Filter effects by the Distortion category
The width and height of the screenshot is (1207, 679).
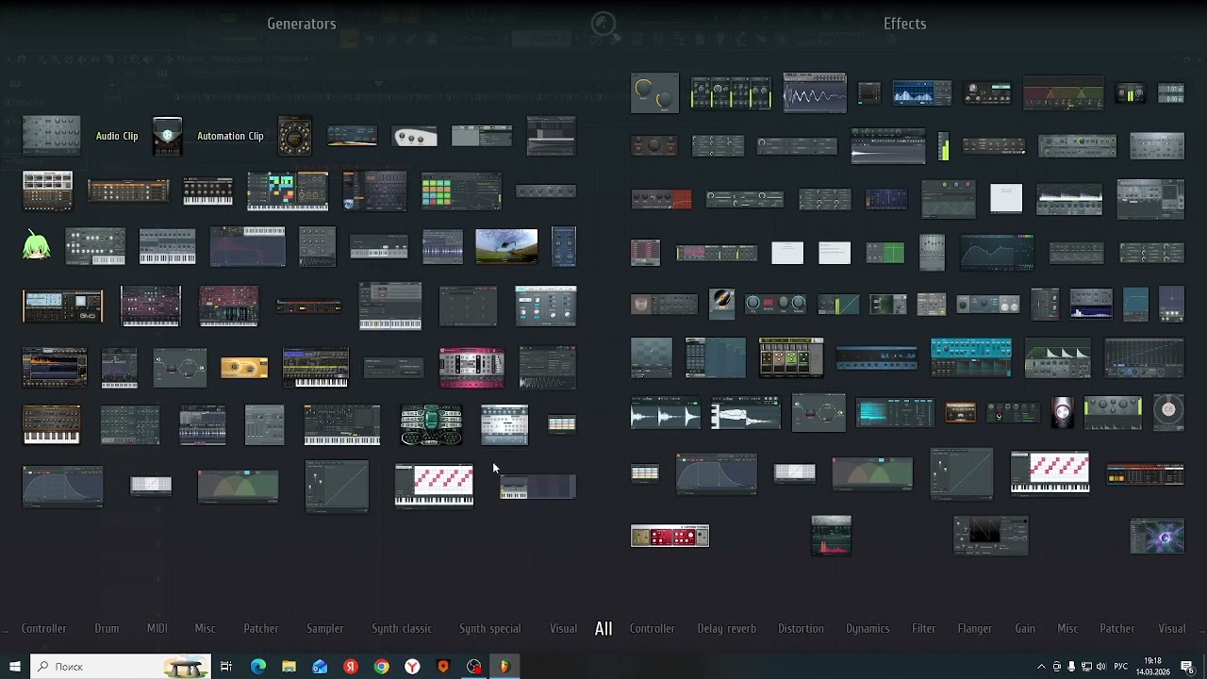click(801, 628)
